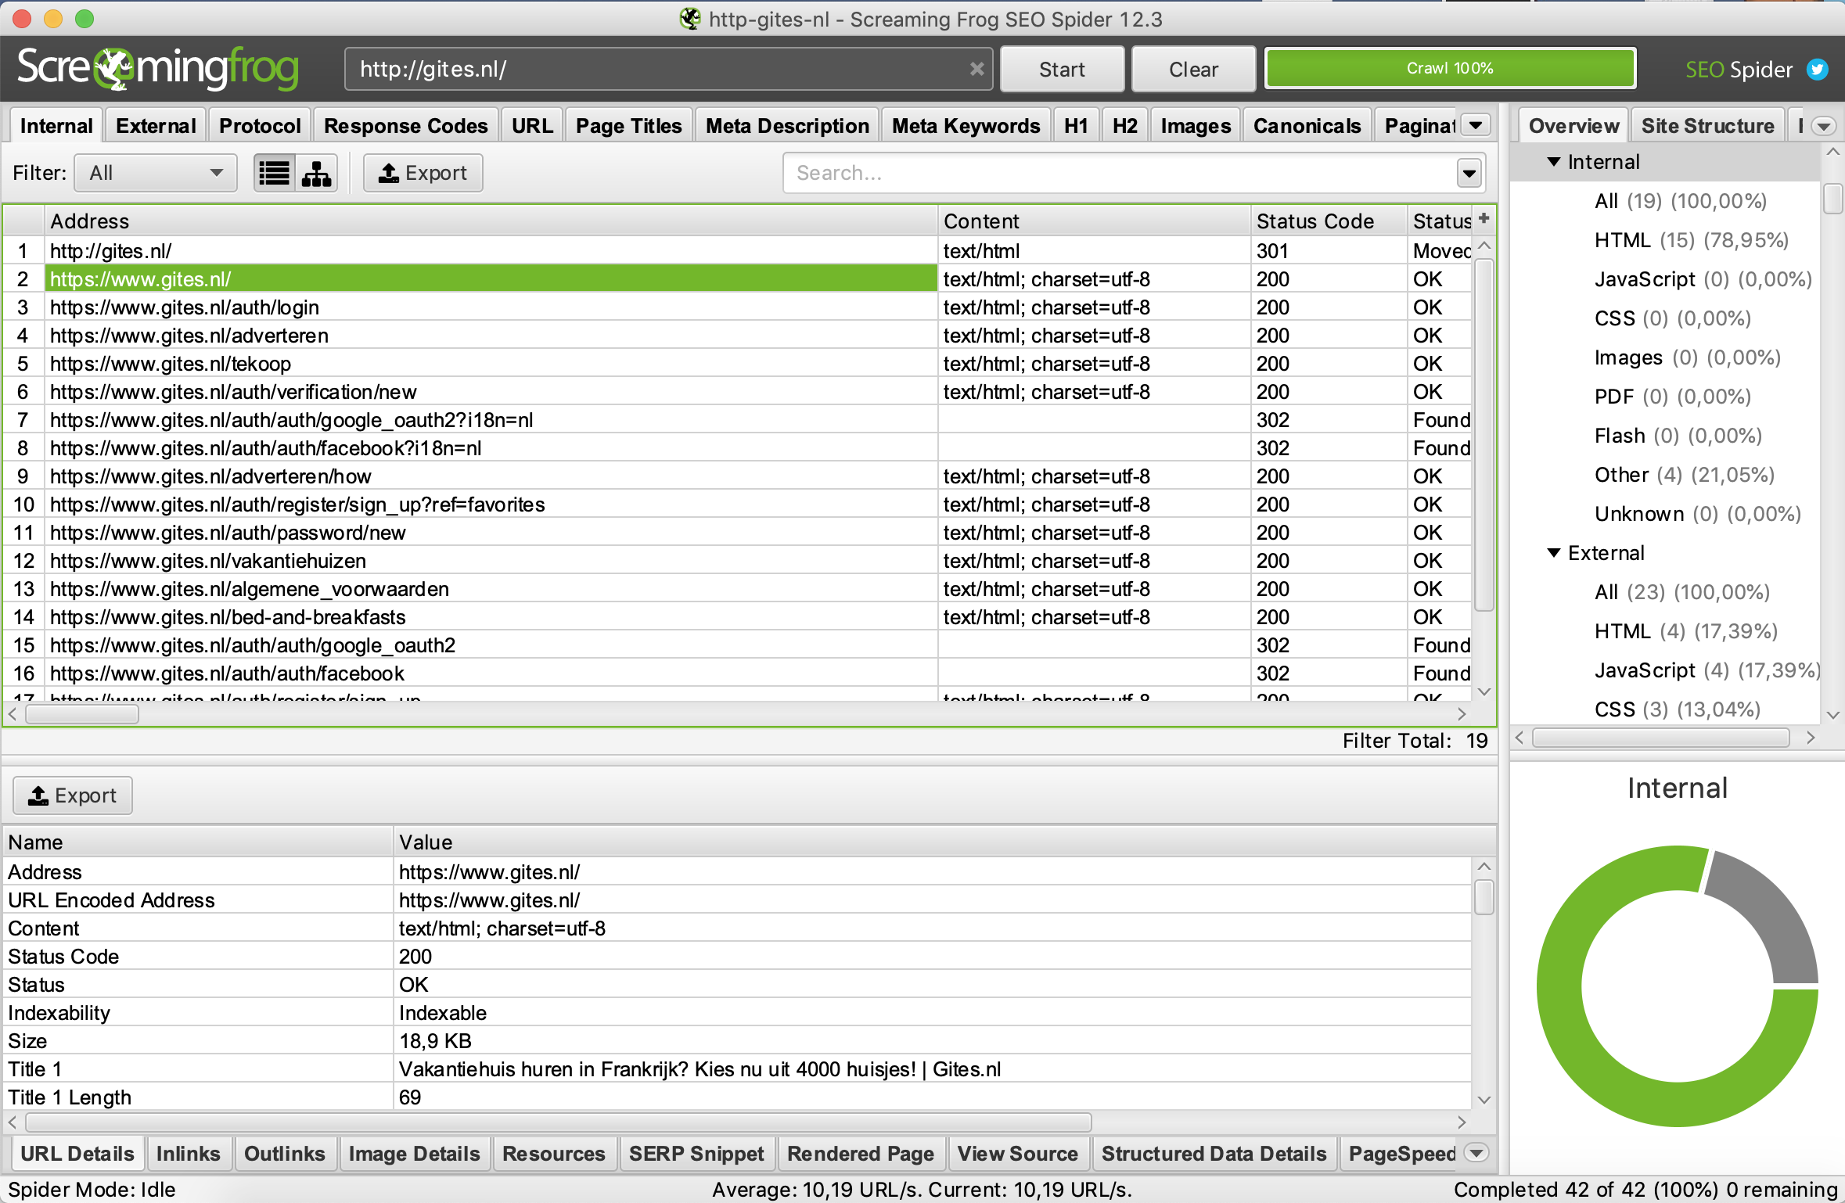The height and width of the screenshot is (1203, 1845).
Task: Switch to list view icon
Action: pyautogui.click(x=275, y=173)
